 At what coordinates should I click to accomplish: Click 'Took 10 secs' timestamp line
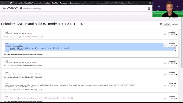pyautogui.click(x=23, y=37)
